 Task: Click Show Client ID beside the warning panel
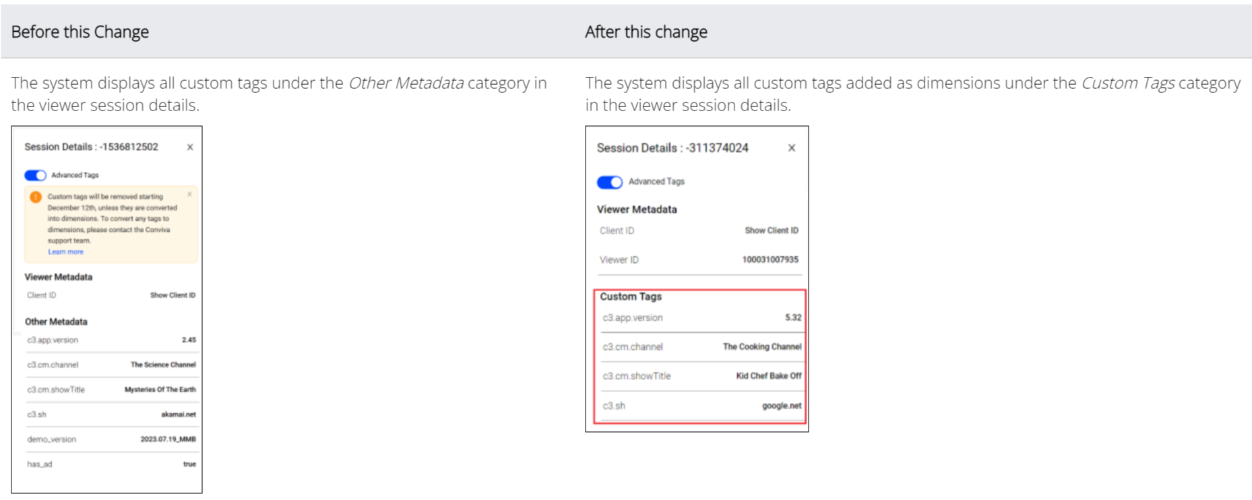click(x=173, y=295)
